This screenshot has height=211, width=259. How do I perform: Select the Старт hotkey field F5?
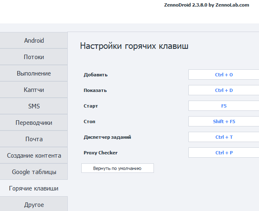pos(224,106)
